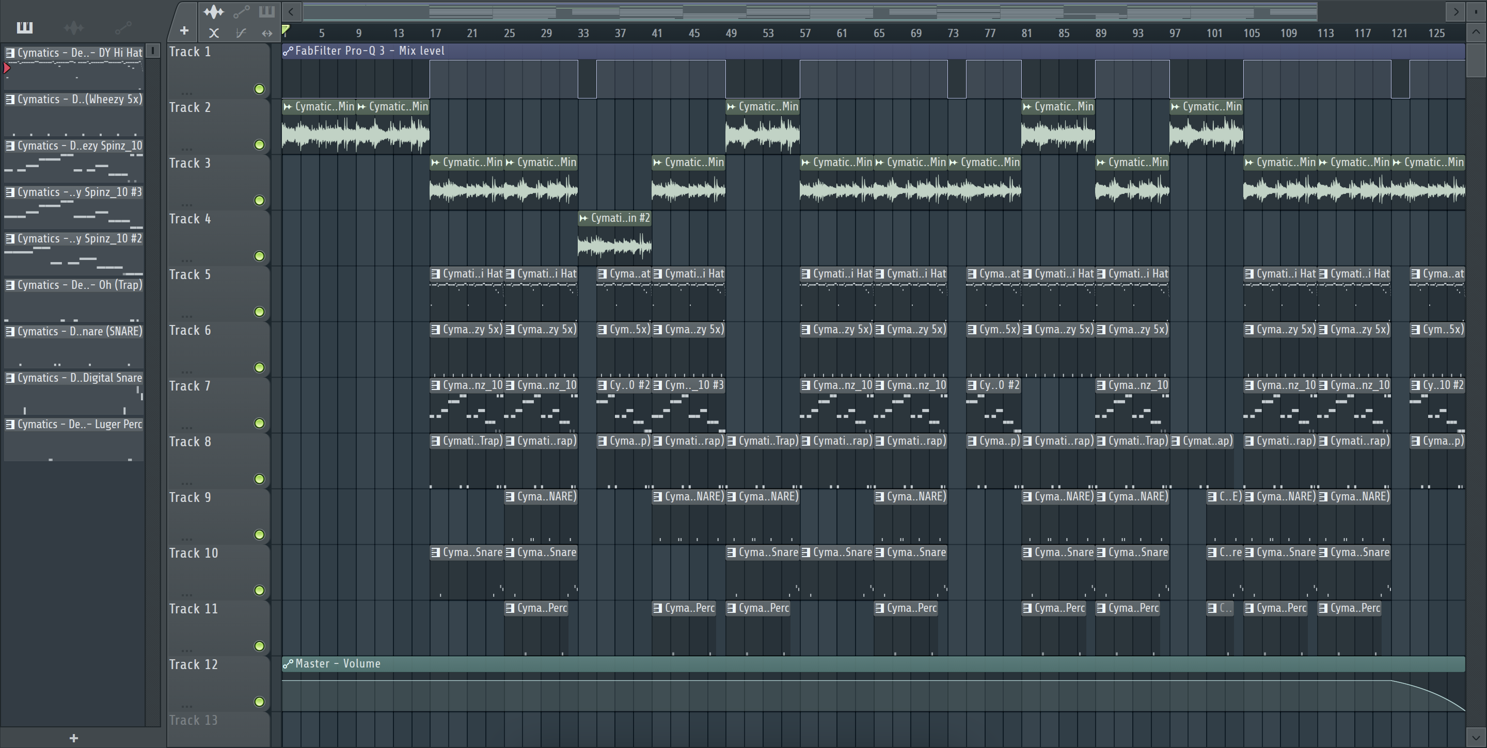Viewport: 1487px width, 748px height.
Task: Click the curve icon in clip options
Action: [241, 33]
